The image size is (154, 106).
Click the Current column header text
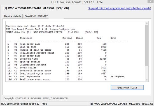pos(67,38)
